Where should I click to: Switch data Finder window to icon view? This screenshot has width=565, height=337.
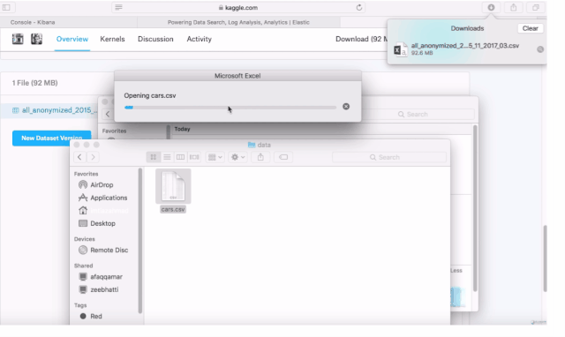pos(153,157)
